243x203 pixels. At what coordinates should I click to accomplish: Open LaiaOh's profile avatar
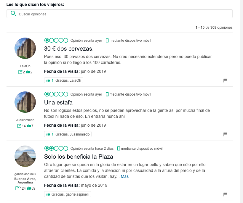(x=25, y=48)
